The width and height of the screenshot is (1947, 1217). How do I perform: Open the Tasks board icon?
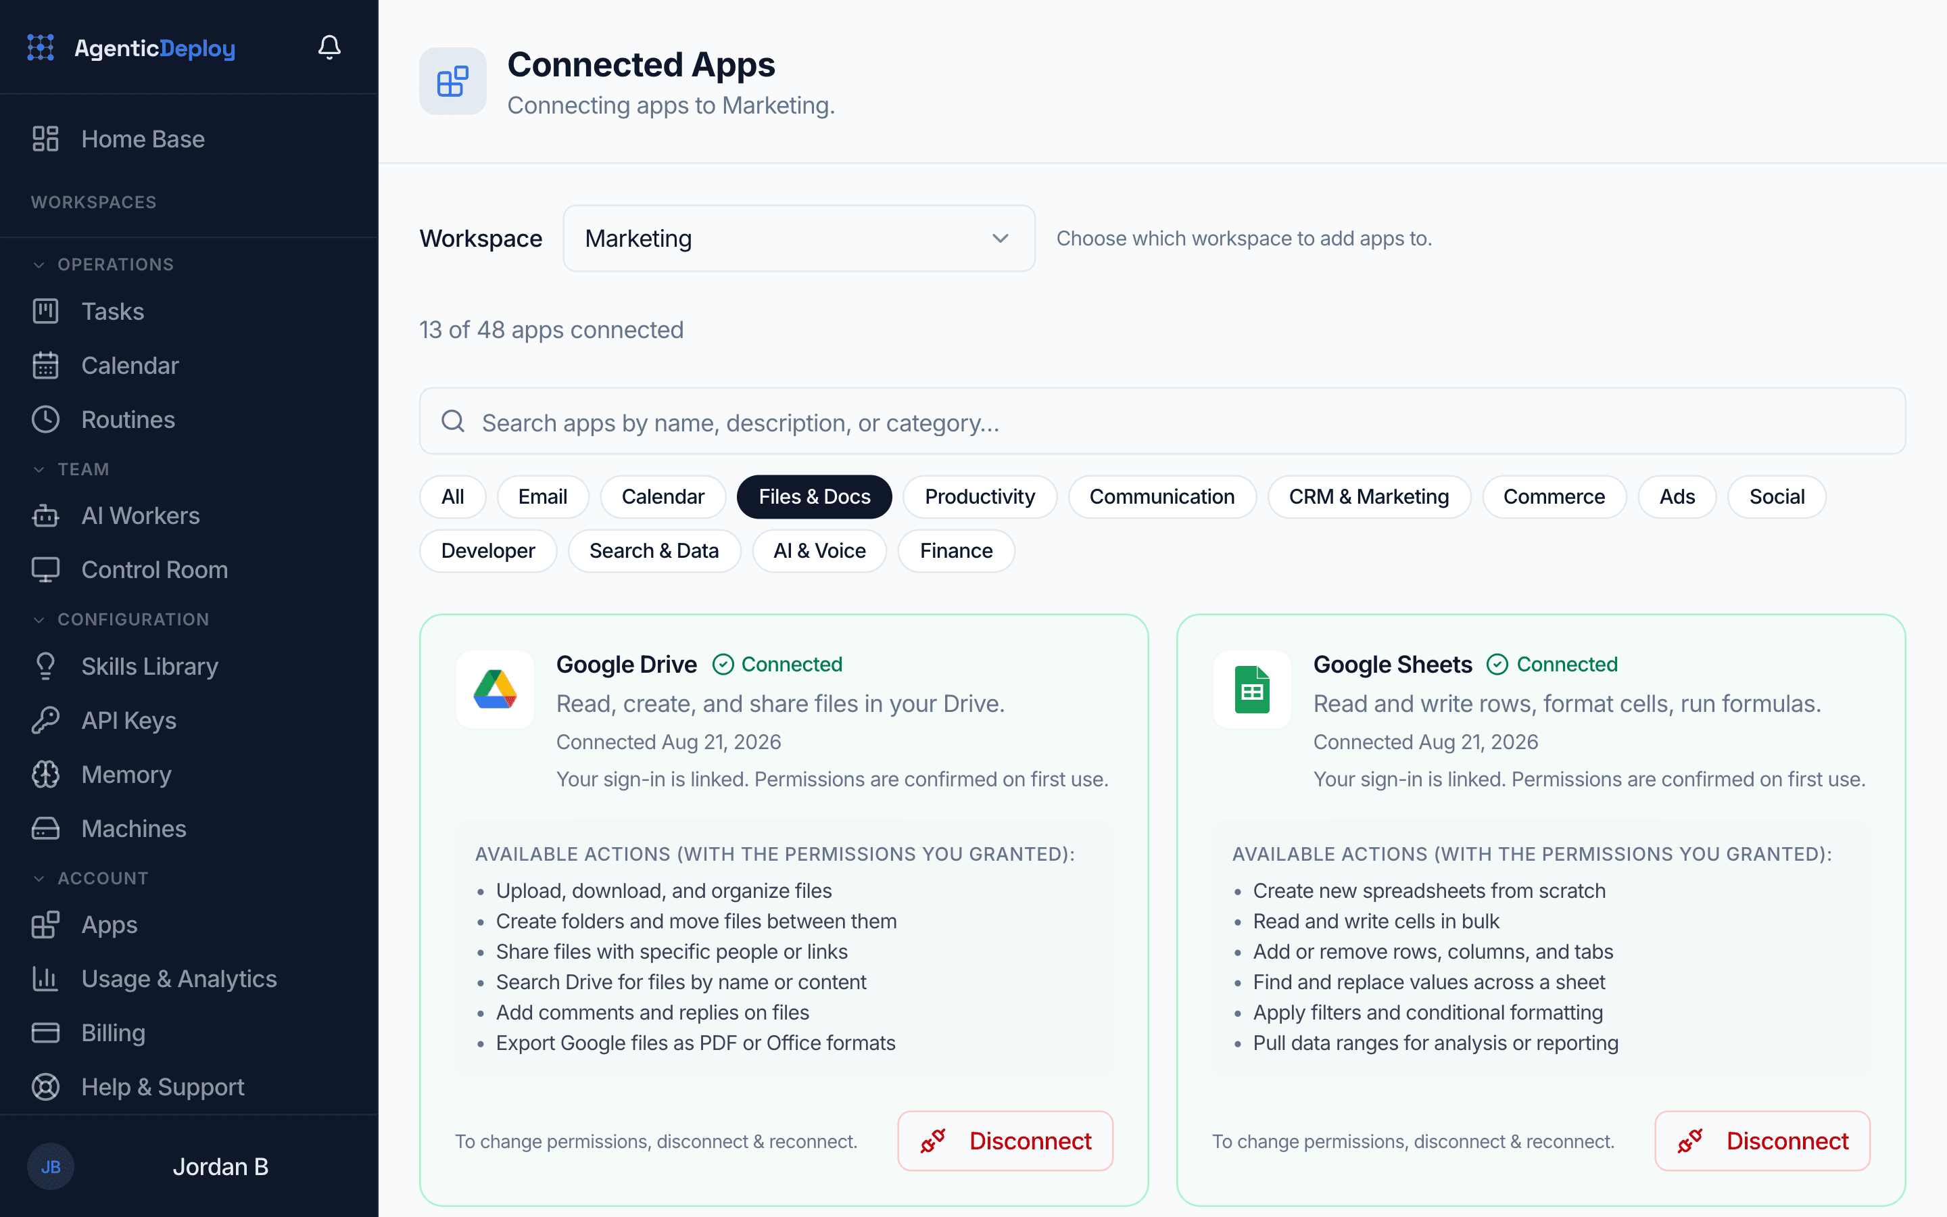[x=46, y=312]
